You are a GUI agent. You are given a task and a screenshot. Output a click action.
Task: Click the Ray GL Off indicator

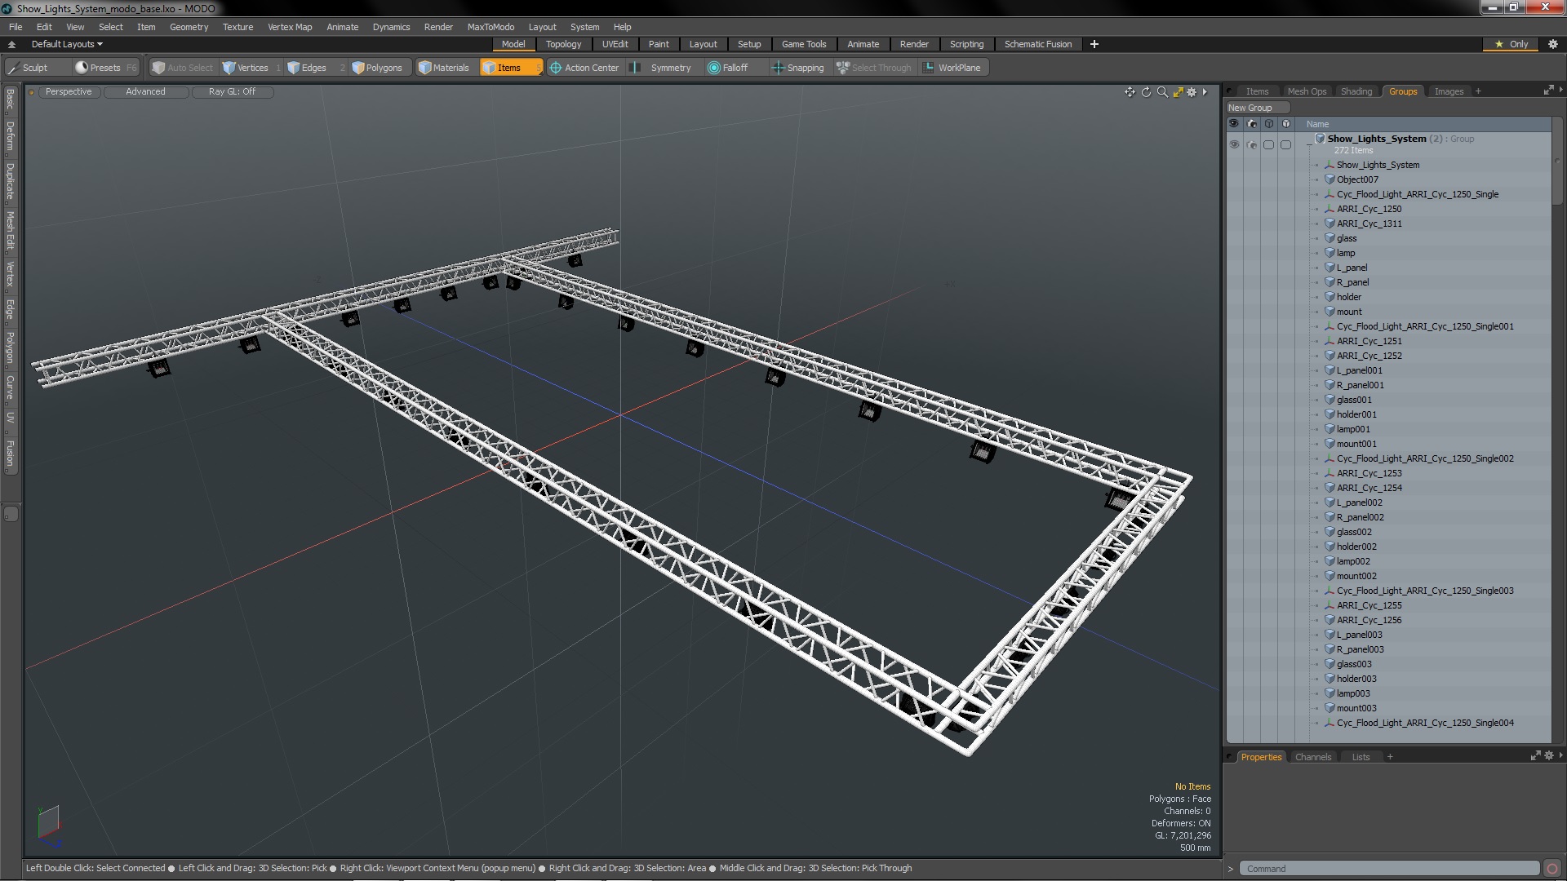point(233,91)
